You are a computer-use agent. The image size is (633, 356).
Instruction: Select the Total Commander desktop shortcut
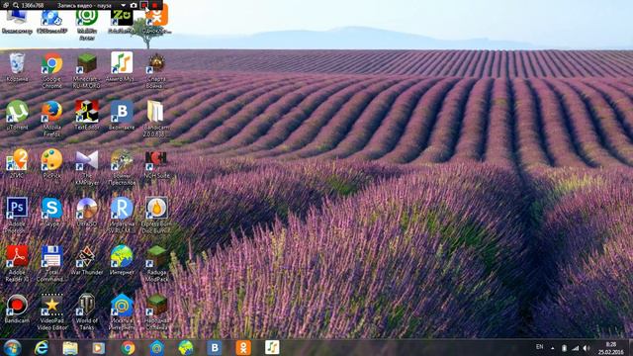pyautogui.click(x=52, y=257)
